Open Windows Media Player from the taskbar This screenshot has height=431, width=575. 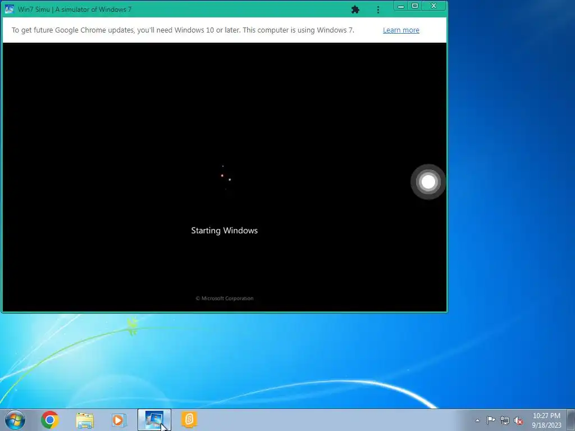click(119, 420)
